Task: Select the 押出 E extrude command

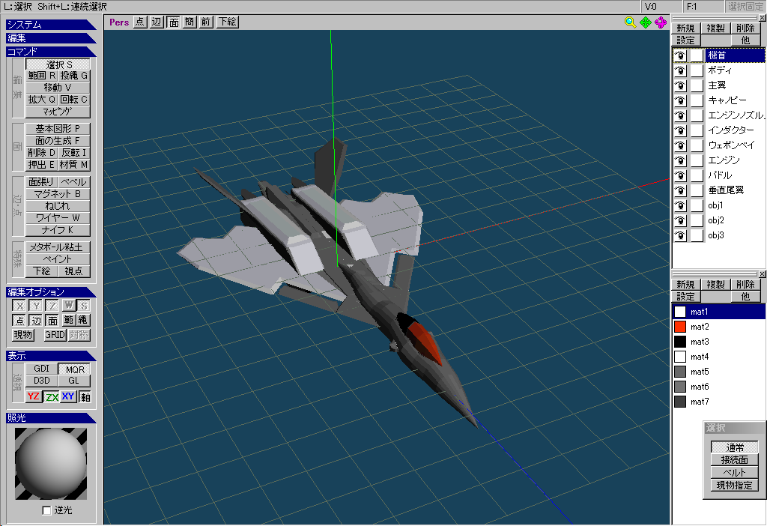Action: [42, 165]
